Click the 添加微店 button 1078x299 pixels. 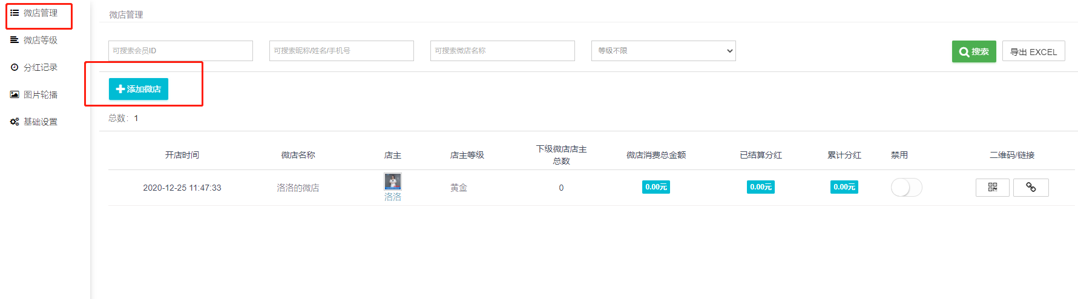(139, 89)
